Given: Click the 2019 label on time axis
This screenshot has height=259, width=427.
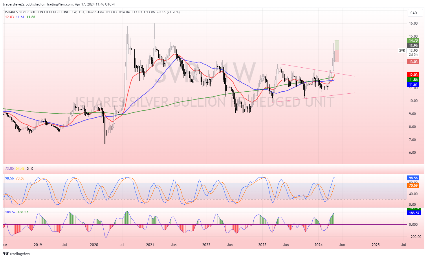Looking at the screenshot, I should 38,245.
